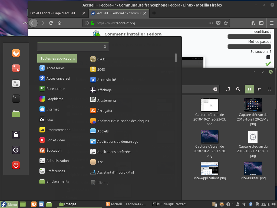Open the Programmation category
Image resolution: width=277 pixels, height=208 pixels.
[55, 130]
